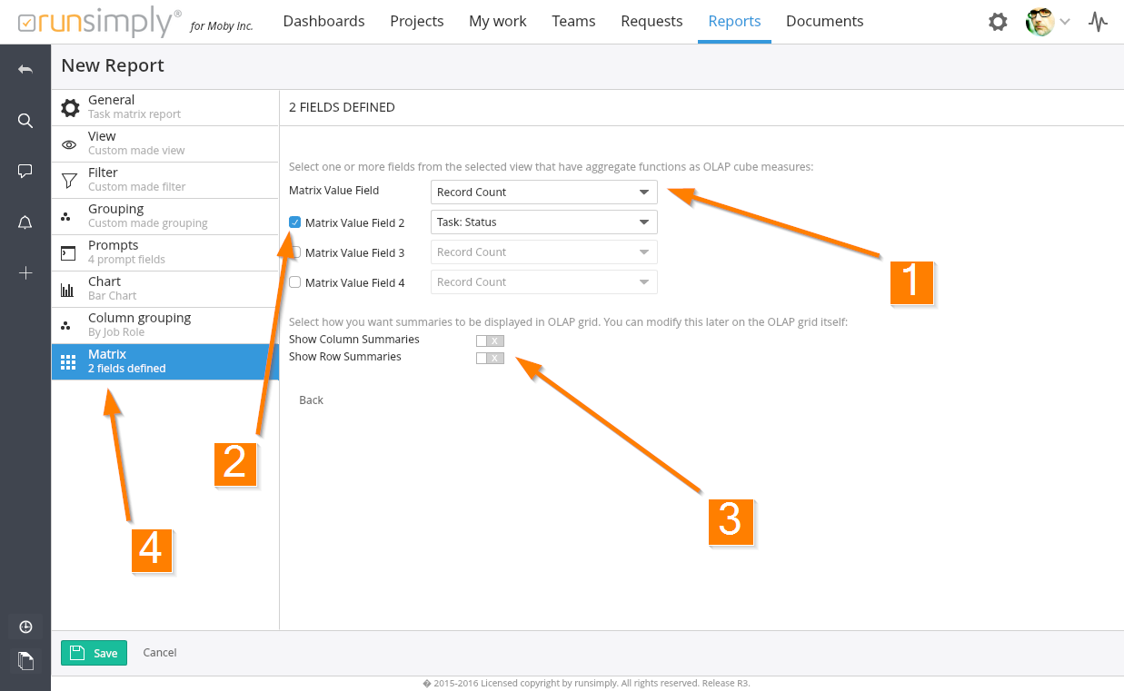Toggle Show Row Summaries switch
The width and height of the screenshot is (1124, 691).
tap(490, 358)
